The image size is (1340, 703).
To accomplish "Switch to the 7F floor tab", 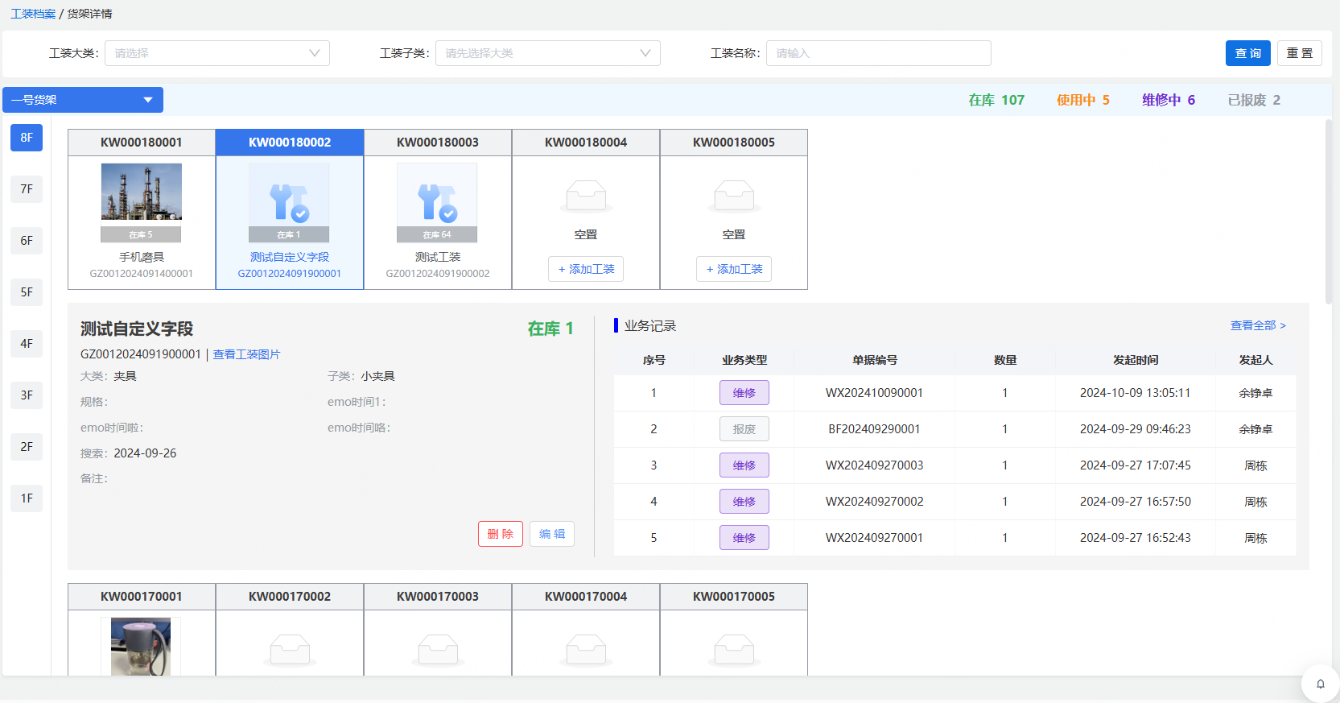I will [27, 189].
